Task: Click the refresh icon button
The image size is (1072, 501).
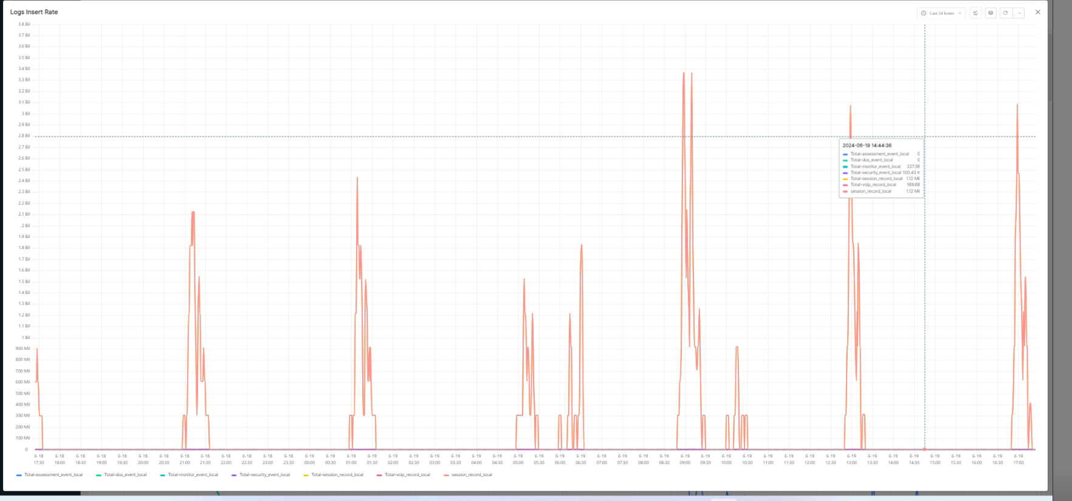Action: [x=1006, y=13]
